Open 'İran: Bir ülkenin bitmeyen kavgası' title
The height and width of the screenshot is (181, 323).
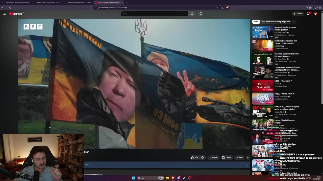tap(285, 122)
